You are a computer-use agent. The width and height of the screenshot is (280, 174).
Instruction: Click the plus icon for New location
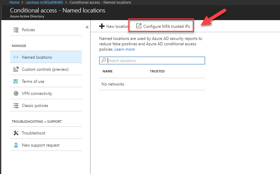click(102, 26)
